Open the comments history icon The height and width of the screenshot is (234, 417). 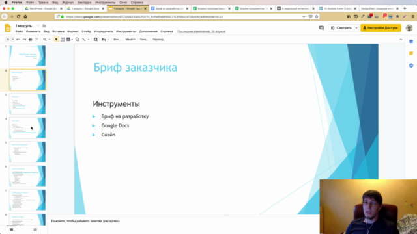tap(321, 27)
